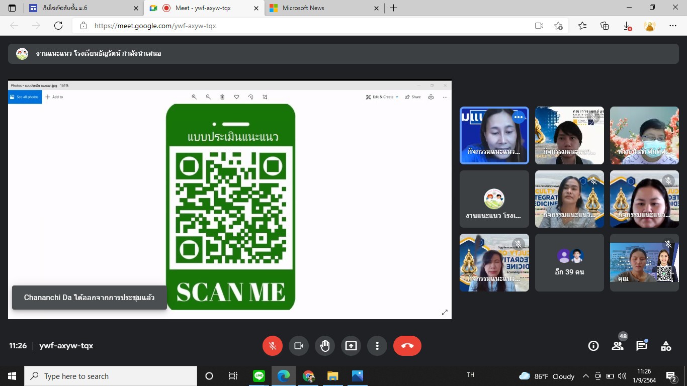The width and height of the screenshot is (687, 386).
Task: Open Task View on taskbar
Action: (233, 376)
